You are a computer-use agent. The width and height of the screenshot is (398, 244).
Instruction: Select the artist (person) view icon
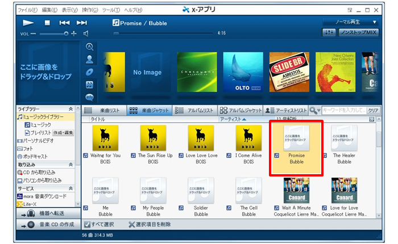tap(90, 58)
